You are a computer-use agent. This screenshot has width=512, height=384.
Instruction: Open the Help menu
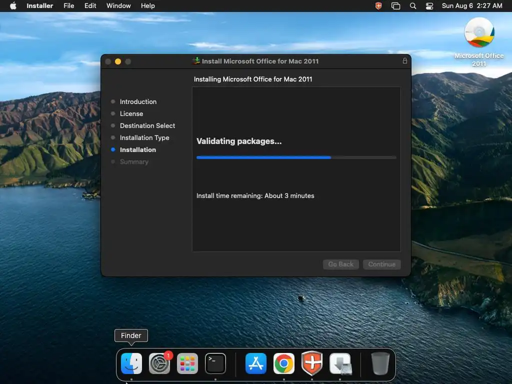pos(147,6)
